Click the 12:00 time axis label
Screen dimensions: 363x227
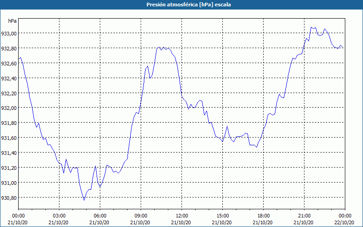182,216
